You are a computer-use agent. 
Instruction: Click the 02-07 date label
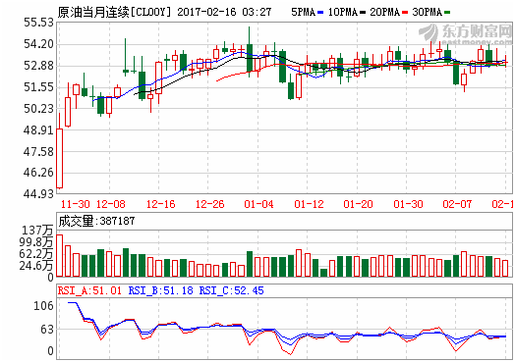(x=457, y=204)
